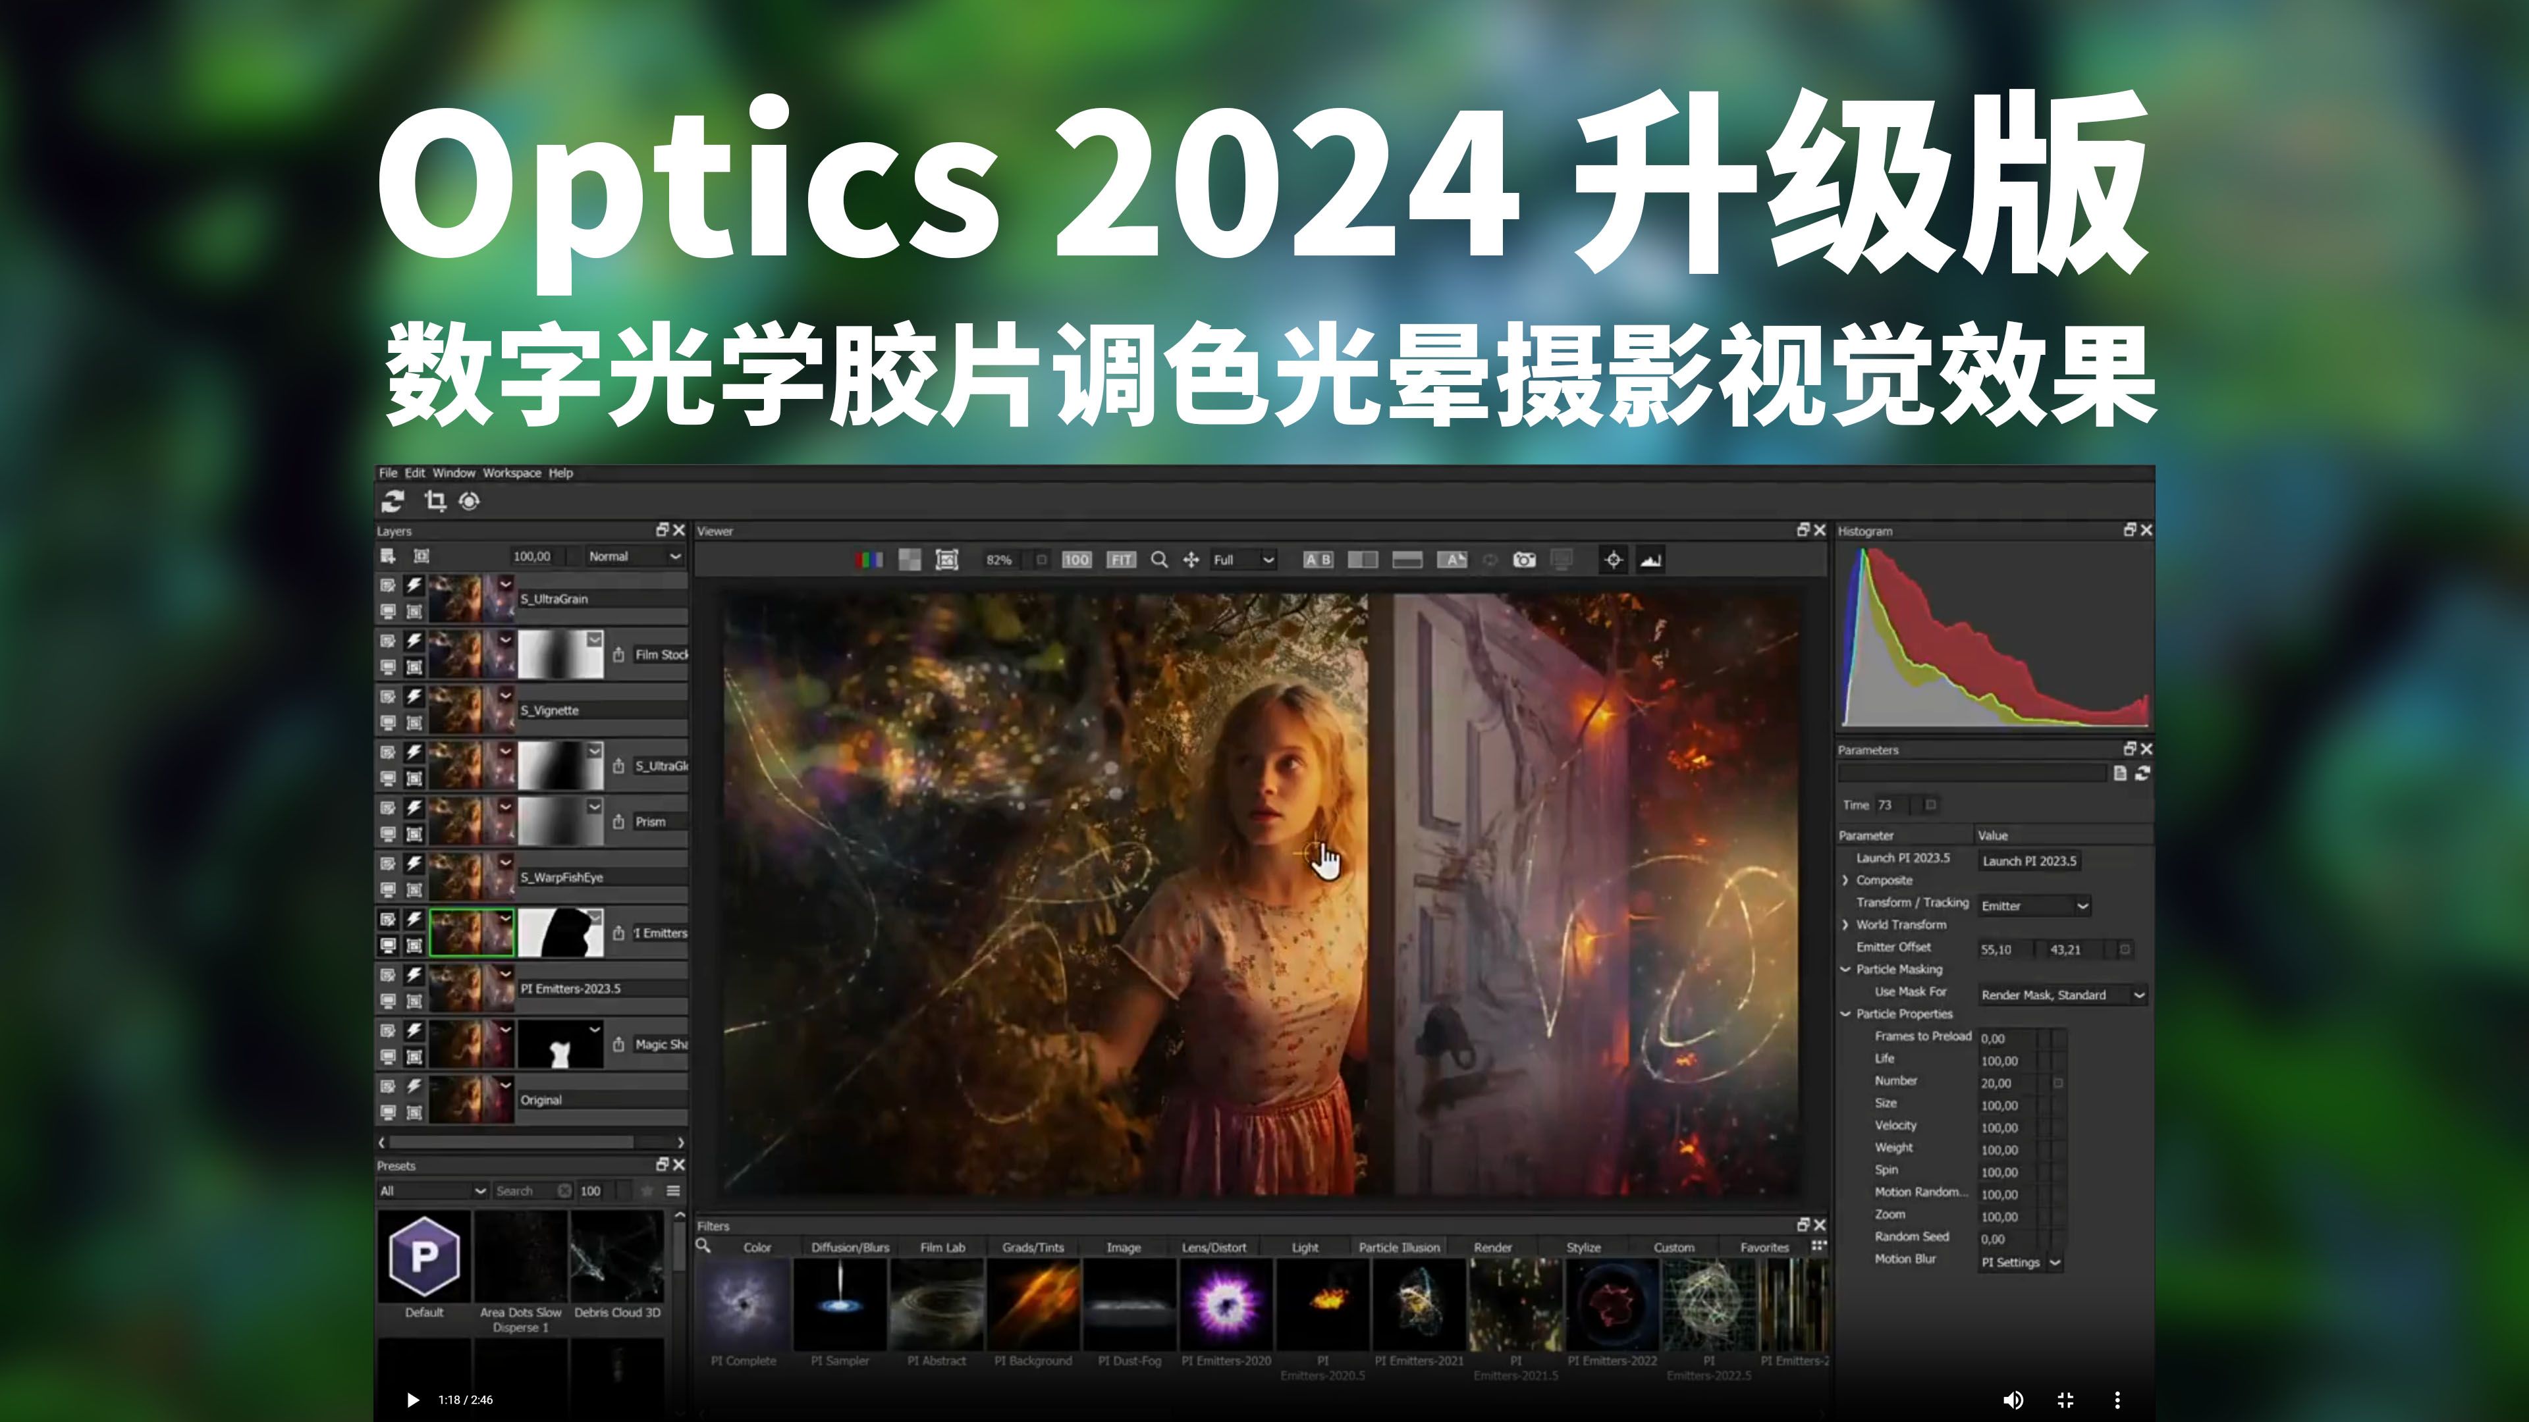
Task: Click the Add Layer icon in the Layers panel
Action: pyautogui.click(x=388, y=556)
